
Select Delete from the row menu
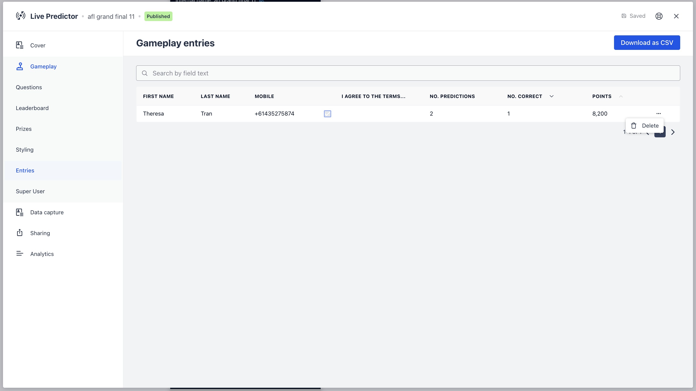point(645,126)
